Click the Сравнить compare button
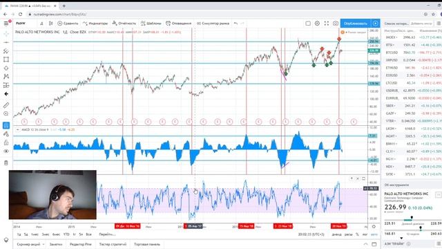442x249 pixels. pyautogui.click(x=68, y=23)
